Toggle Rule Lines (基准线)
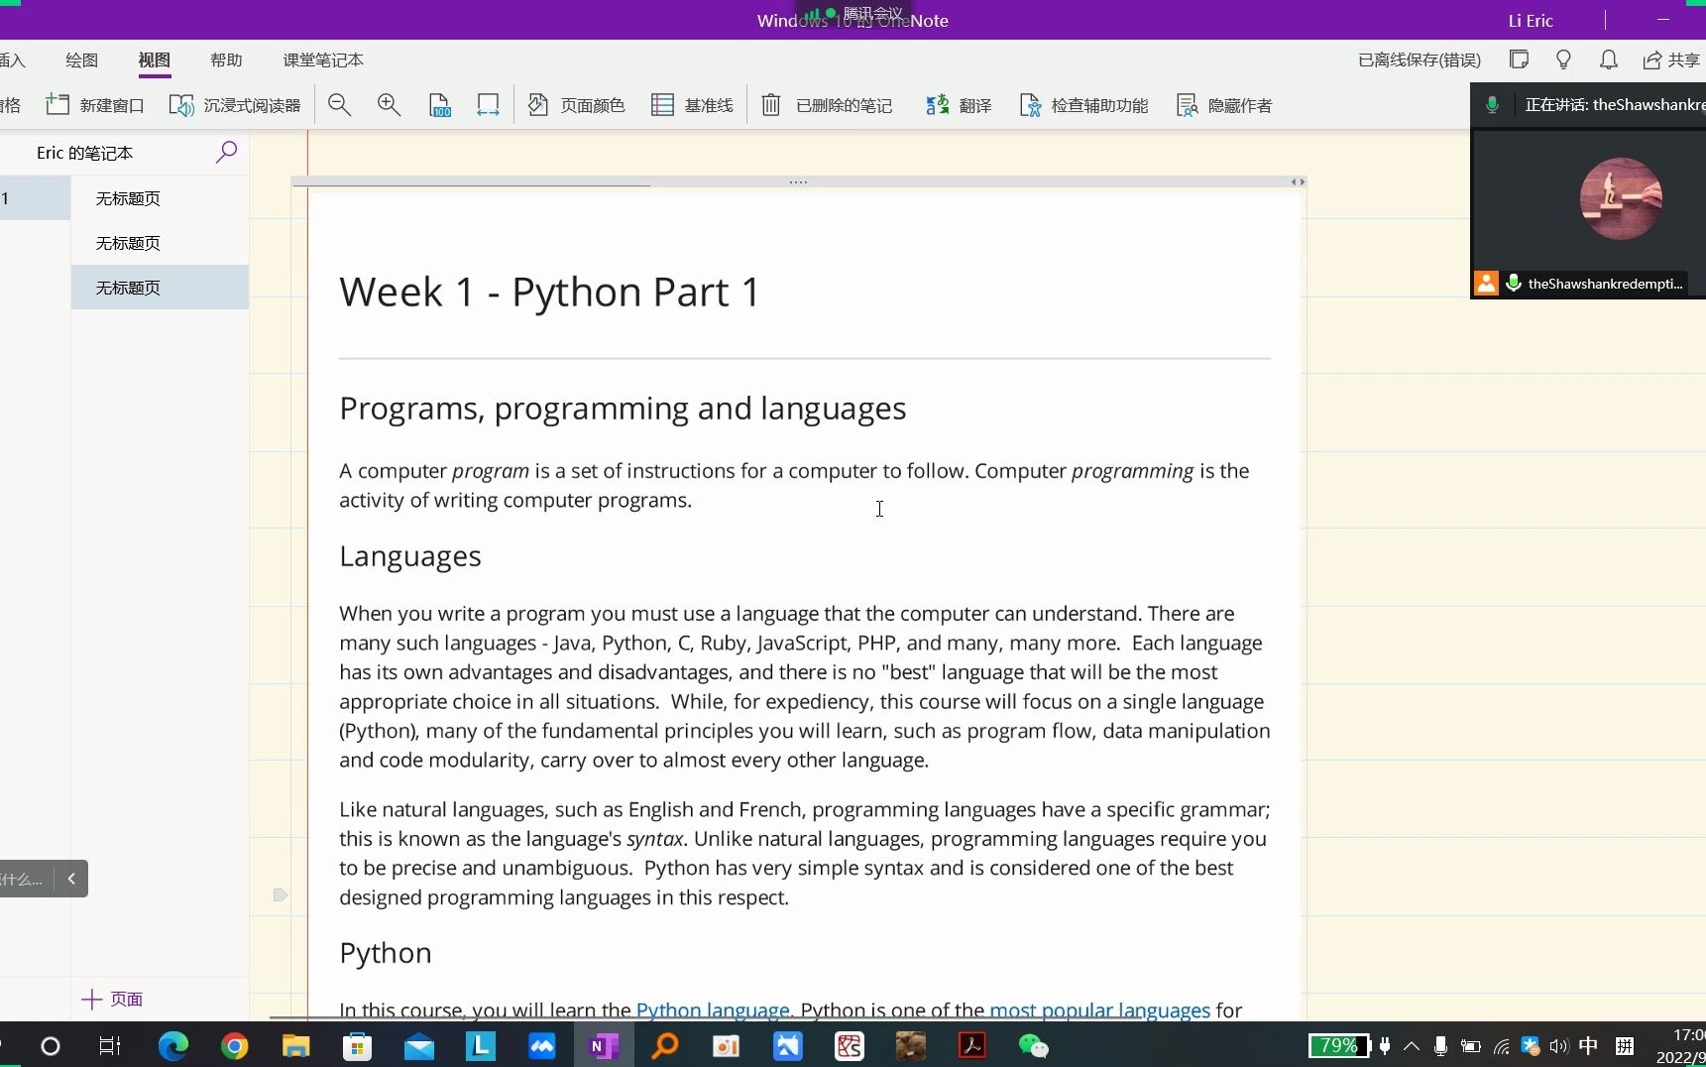The height and width of the screenshot is (1067, 1706). click(693, 105)
